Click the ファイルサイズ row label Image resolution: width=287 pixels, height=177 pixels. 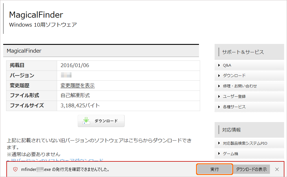[x=27, y=106]
